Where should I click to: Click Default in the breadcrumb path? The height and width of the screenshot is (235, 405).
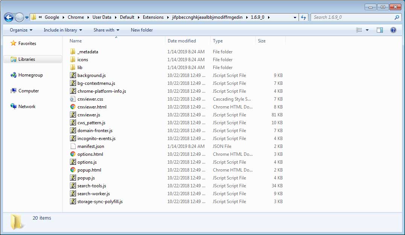point(127,17)
